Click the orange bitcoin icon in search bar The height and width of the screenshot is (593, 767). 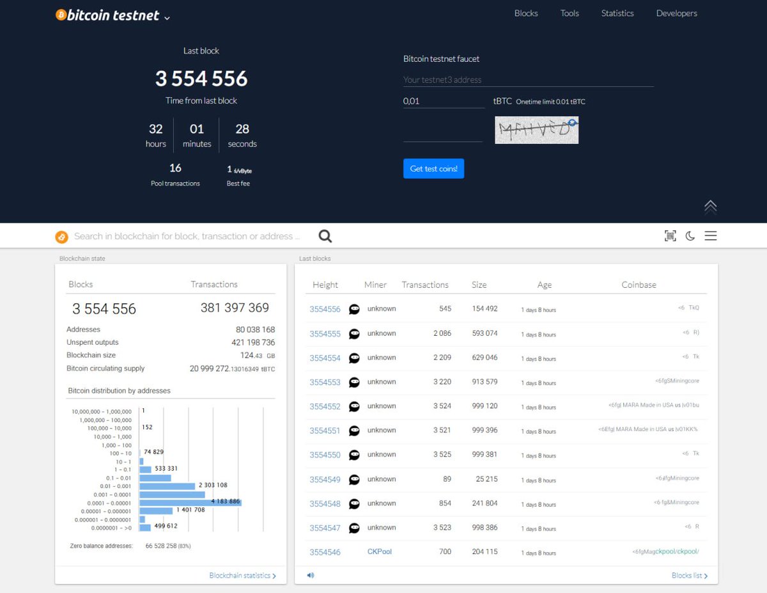(x=61, y=237)
